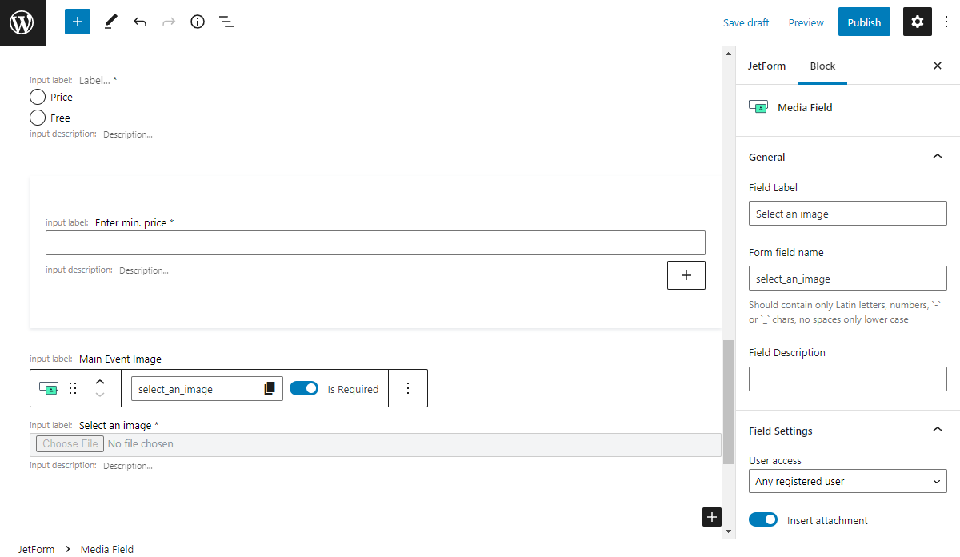Open the Preview link

click(806, 22)
